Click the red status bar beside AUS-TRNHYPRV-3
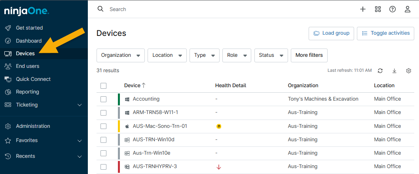 pyautogui.click(x=119, y=167)
